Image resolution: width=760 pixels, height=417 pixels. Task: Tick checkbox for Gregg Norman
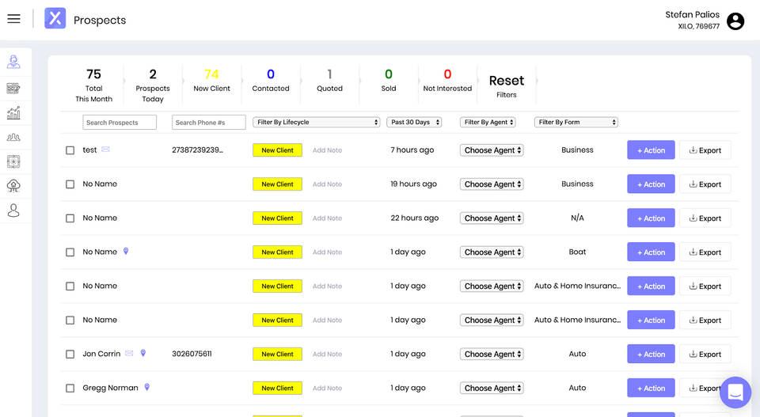pyautogui.click(x=70, y=388)
